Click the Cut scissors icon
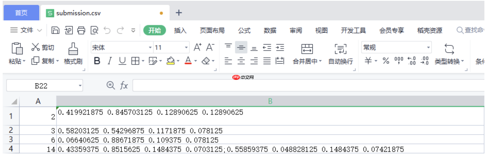 pos(35,47)
